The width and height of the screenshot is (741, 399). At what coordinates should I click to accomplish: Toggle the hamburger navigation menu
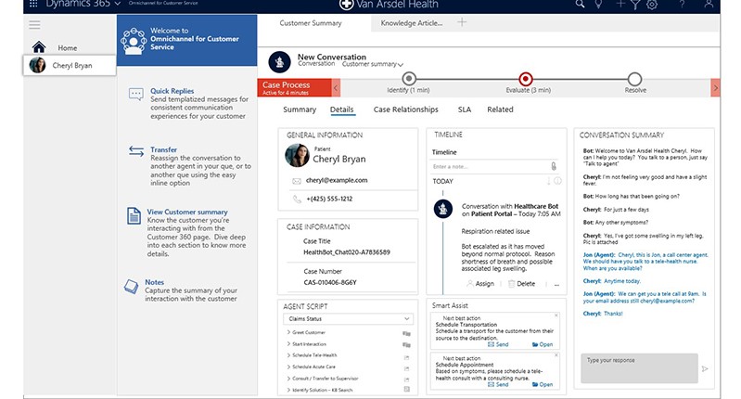[x=34, y=24]
